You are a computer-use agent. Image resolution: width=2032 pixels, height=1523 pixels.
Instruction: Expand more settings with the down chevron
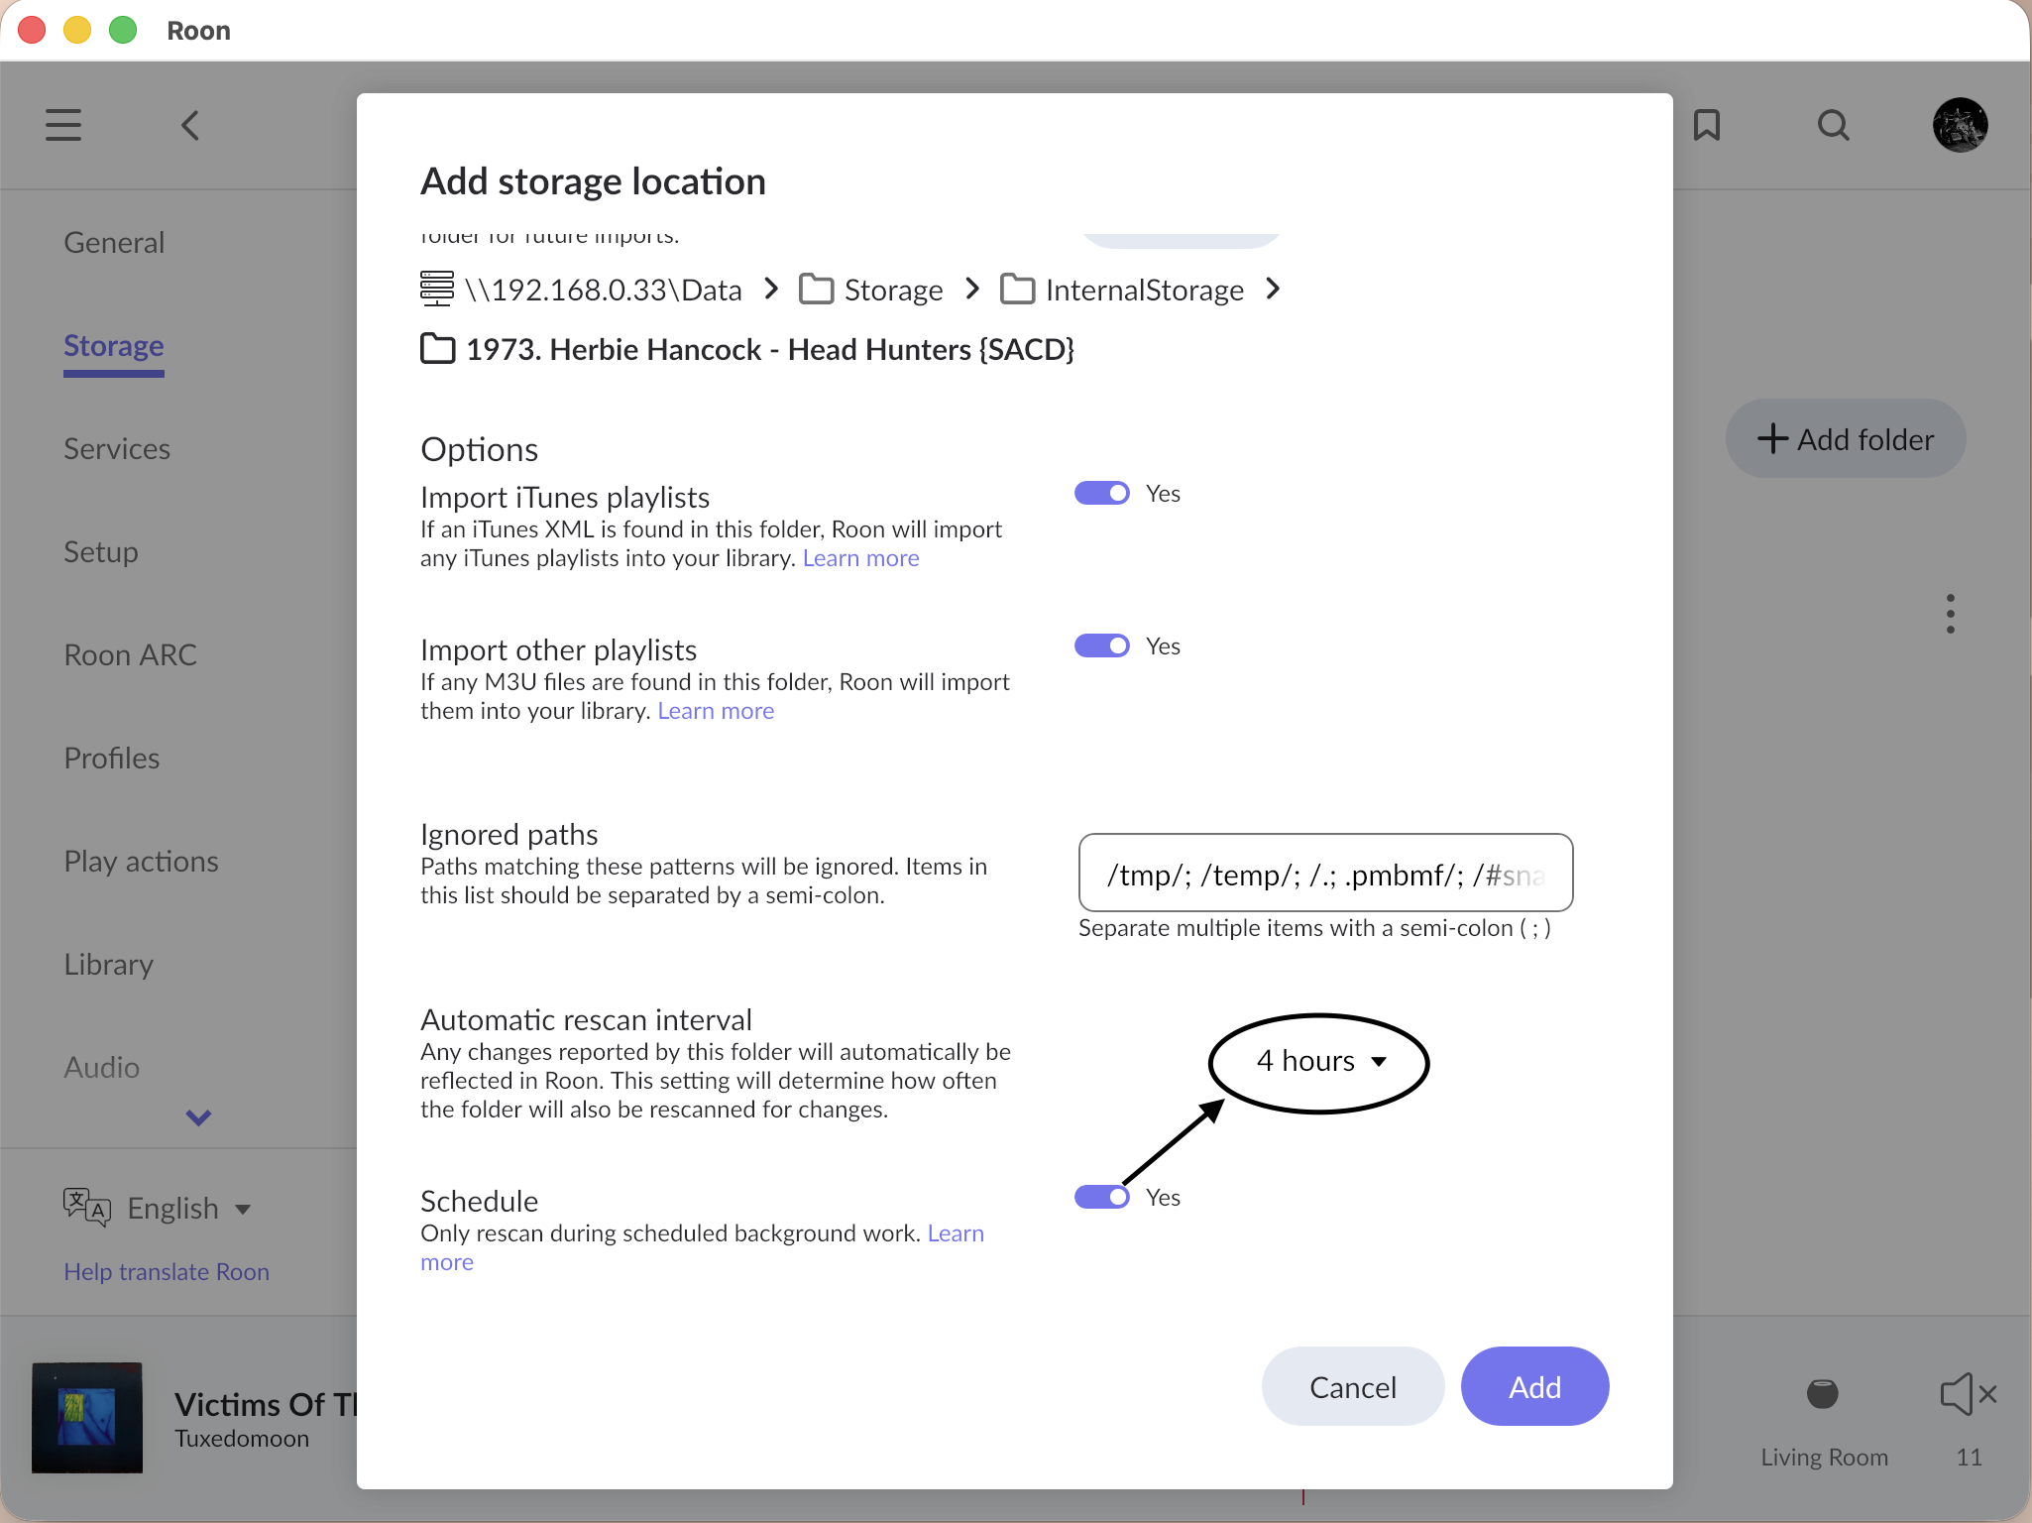[x=198, y=1117]
